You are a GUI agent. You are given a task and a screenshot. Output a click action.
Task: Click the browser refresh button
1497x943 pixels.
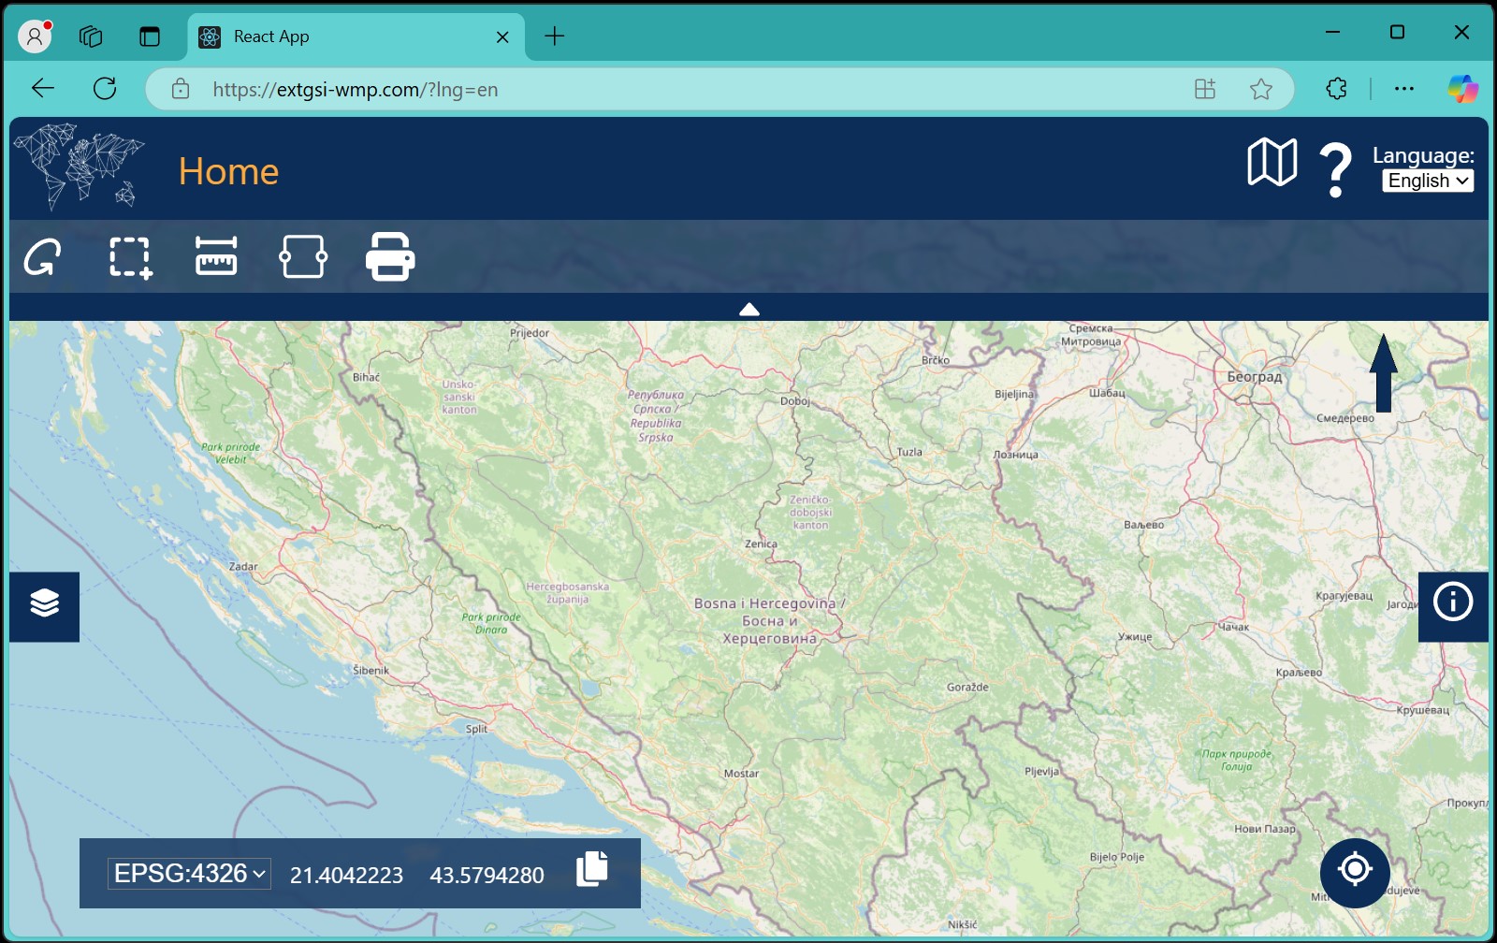click(105, 89)
